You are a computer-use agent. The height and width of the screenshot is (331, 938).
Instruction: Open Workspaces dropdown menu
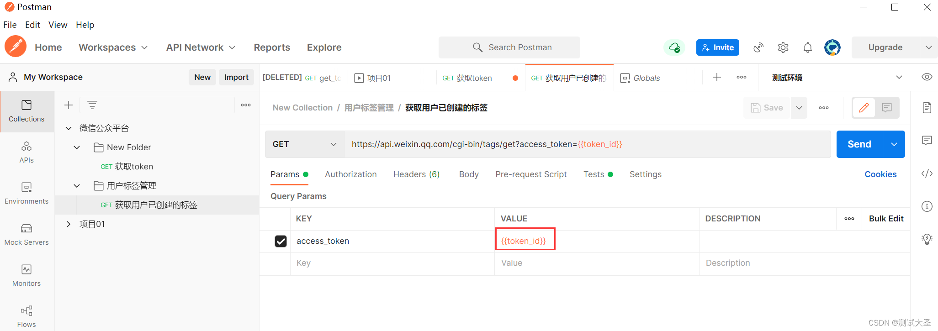click(x=113, y=47)
